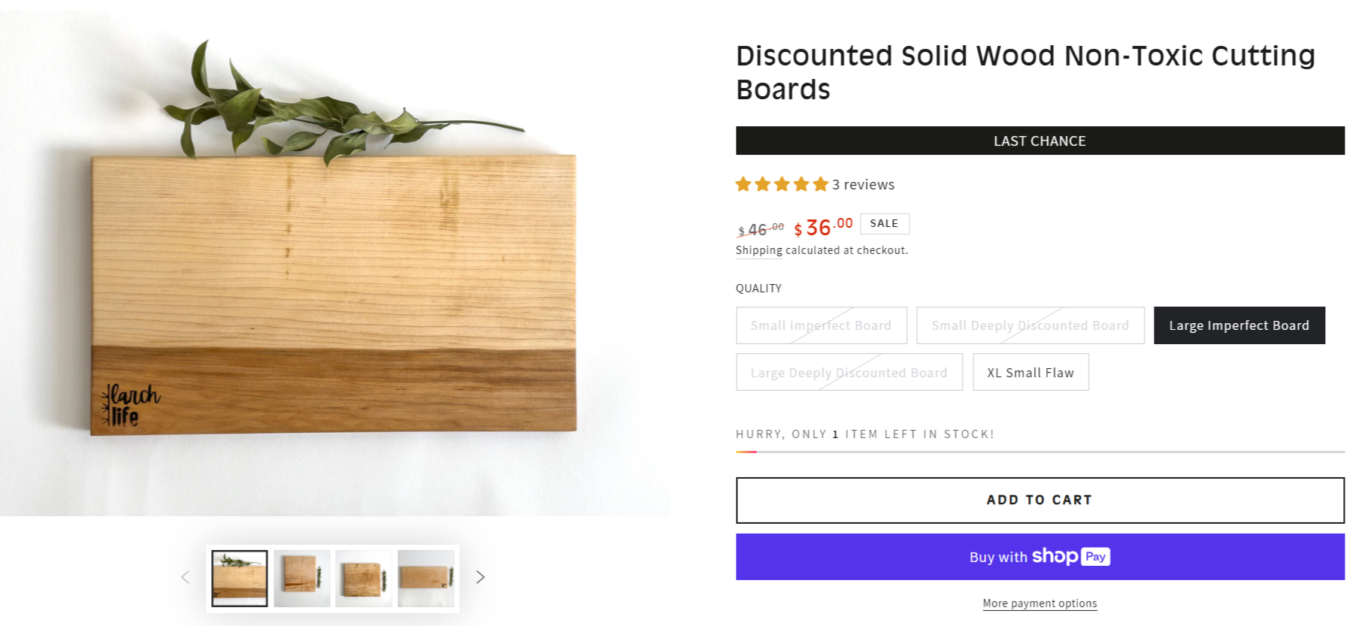Viewport: 1362px width, 626px height.
Task: Select the Large Imperfect Board option
Action: click(x=1239, y=325)
